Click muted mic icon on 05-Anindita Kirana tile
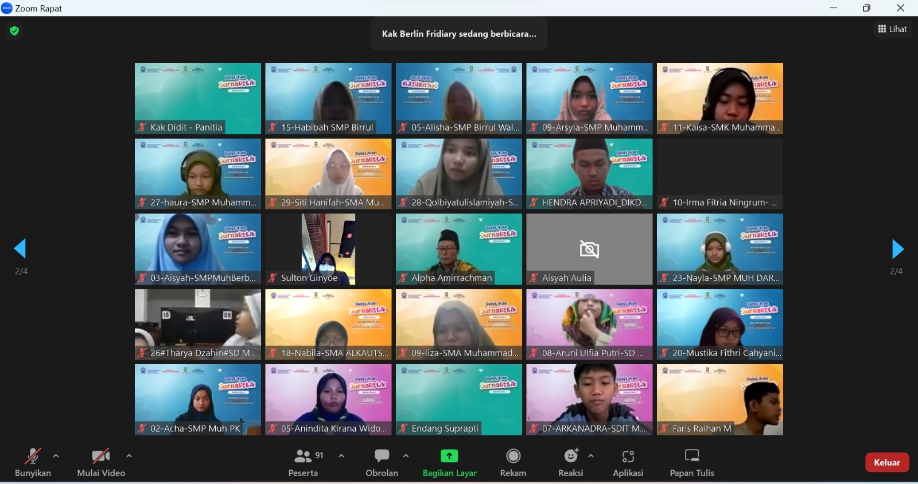Image resolution: width=918 pixels, height=484 pixels. pyautogui.click(x=273, y=428)
